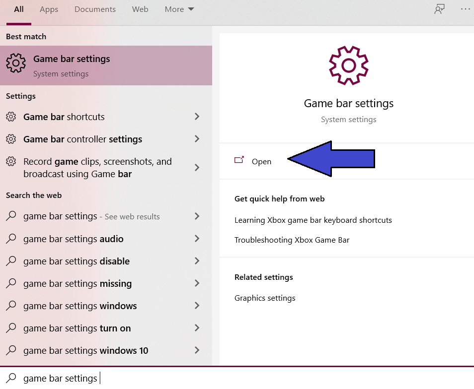The height and width of the screenshot is (389, 474).
Task: Open Graphics settings related link
Action: (265, 298)
